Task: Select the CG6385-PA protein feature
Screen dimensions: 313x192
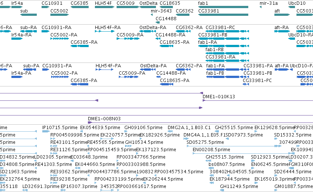Action: (x=79, y=84)
